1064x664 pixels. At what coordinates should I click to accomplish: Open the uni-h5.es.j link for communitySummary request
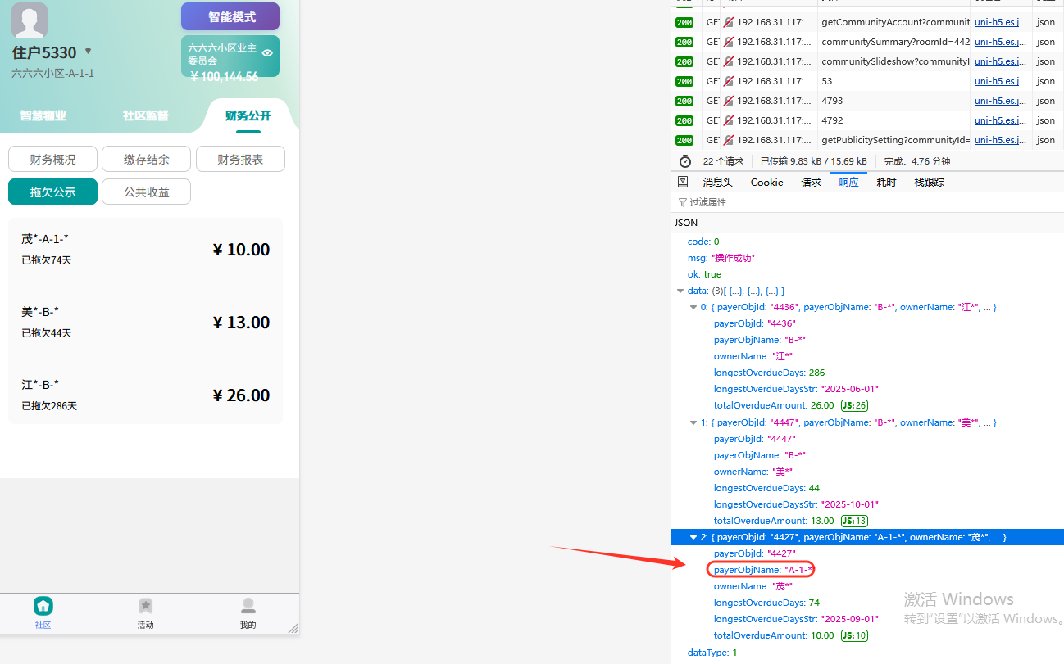tap(999, 42)
